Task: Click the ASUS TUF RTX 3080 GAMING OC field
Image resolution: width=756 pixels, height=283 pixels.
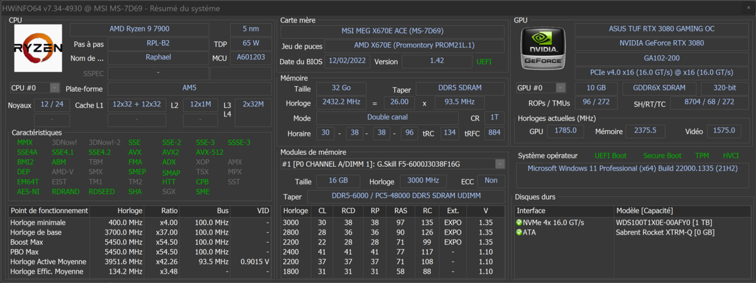Action: [x=661, y=30]
